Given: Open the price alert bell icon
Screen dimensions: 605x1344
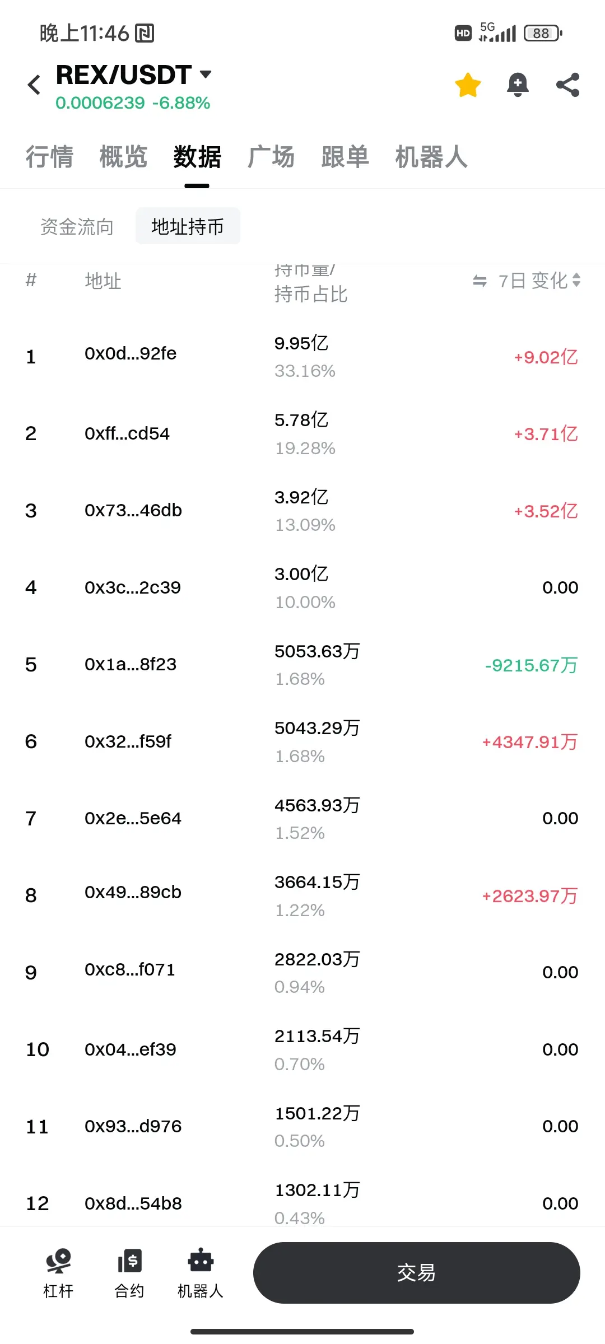Looking at the screenshot, I should 518,85.
